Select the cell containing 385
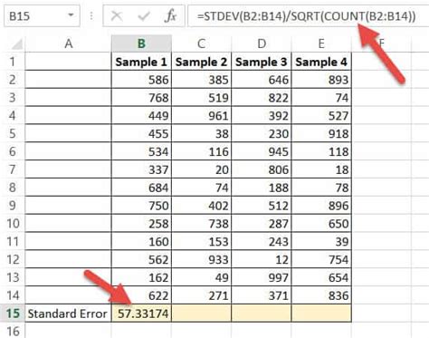429x338 pixels. [x=201, y=80]
